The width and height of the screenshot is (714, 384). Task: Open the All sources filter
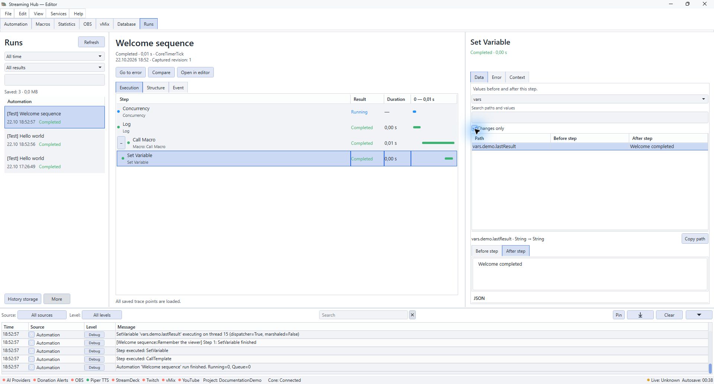pyautogui.click(x=42, y=315)
